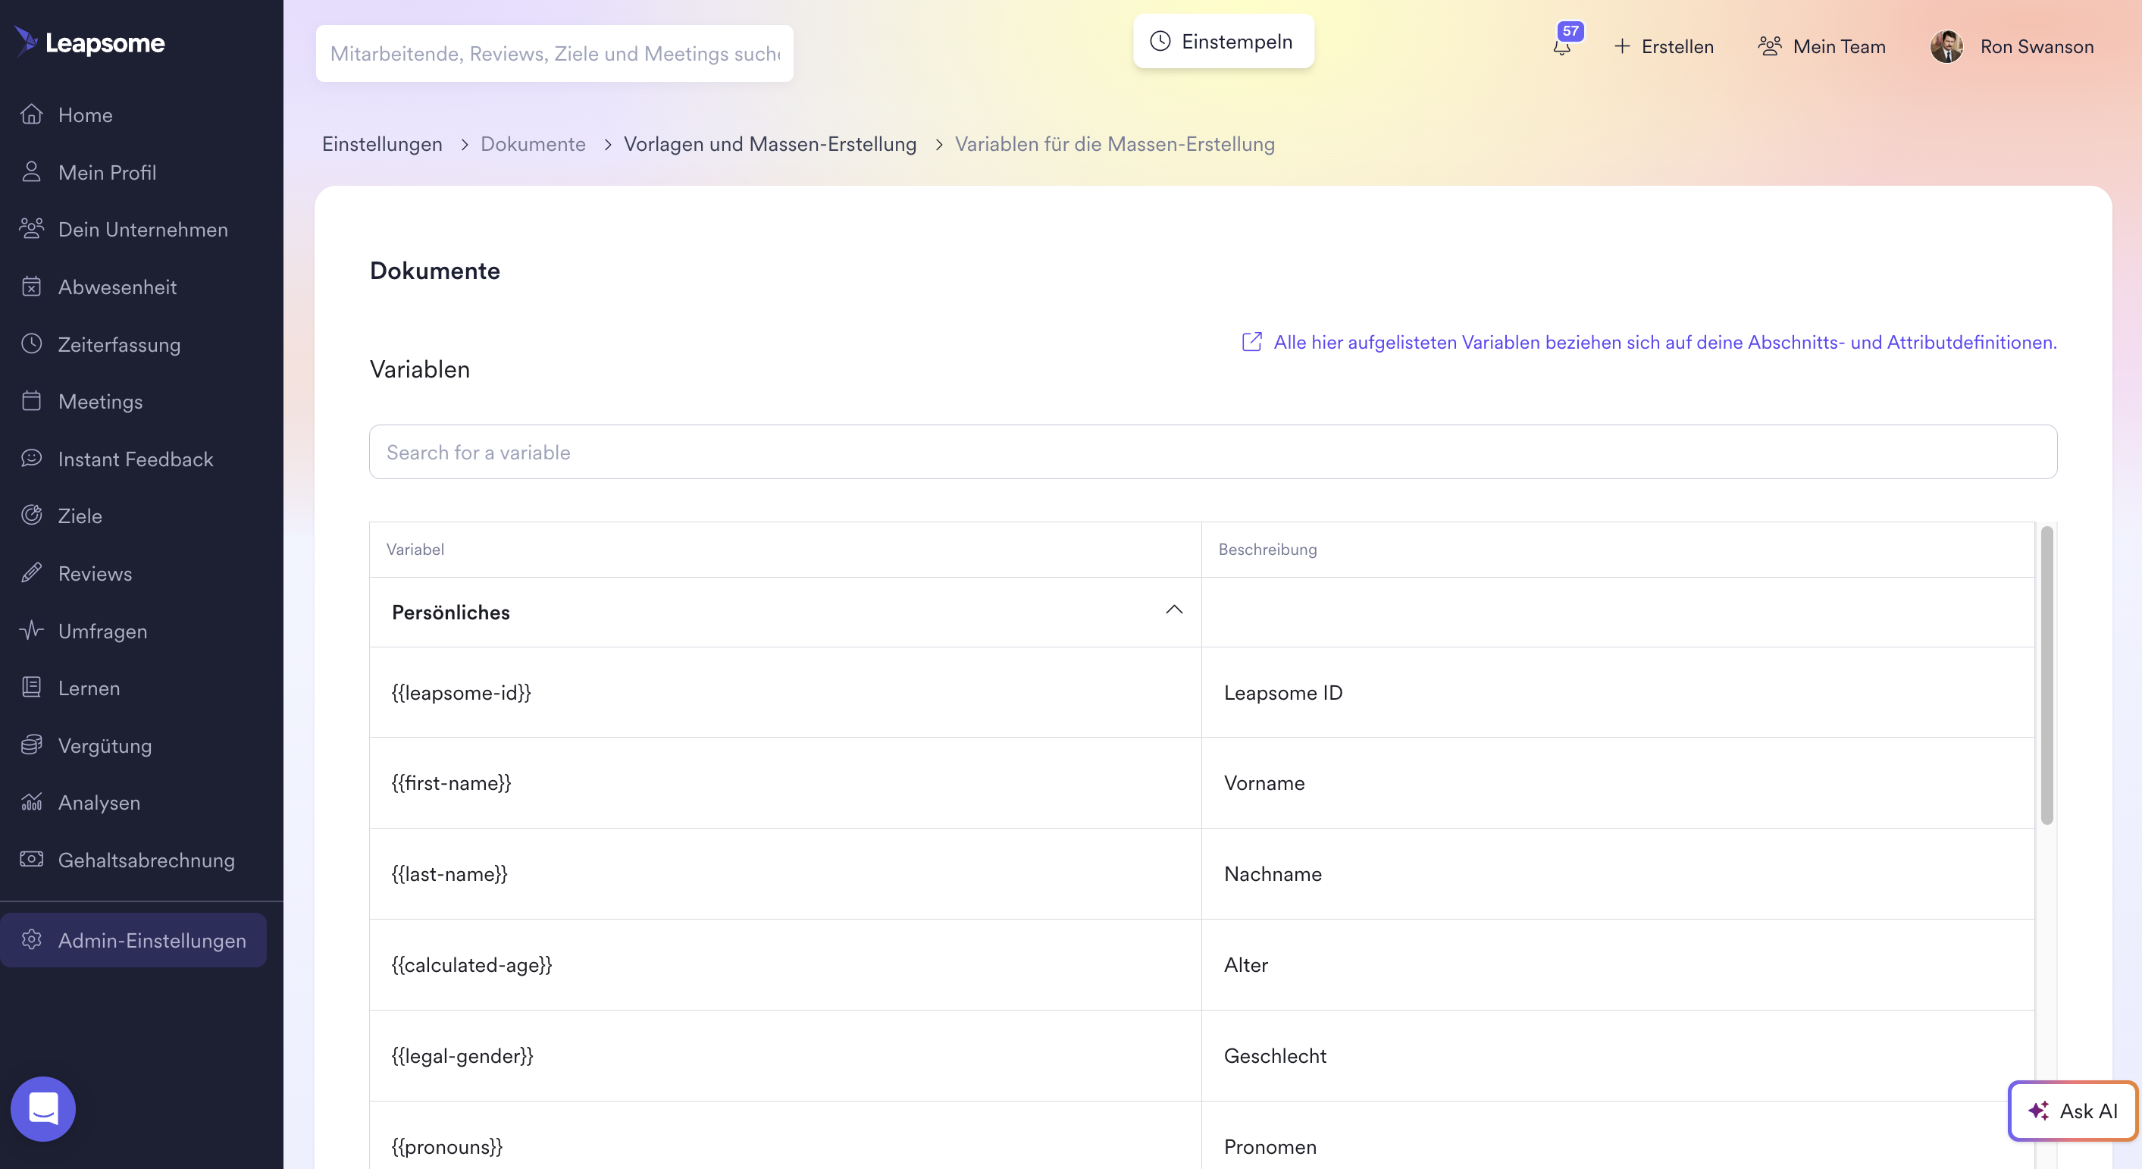Viewport: 2142px width, 1169px height.
Task: Open Abschnitts- und Attributdefinitionen link
Action: (x=1664, y=342)
